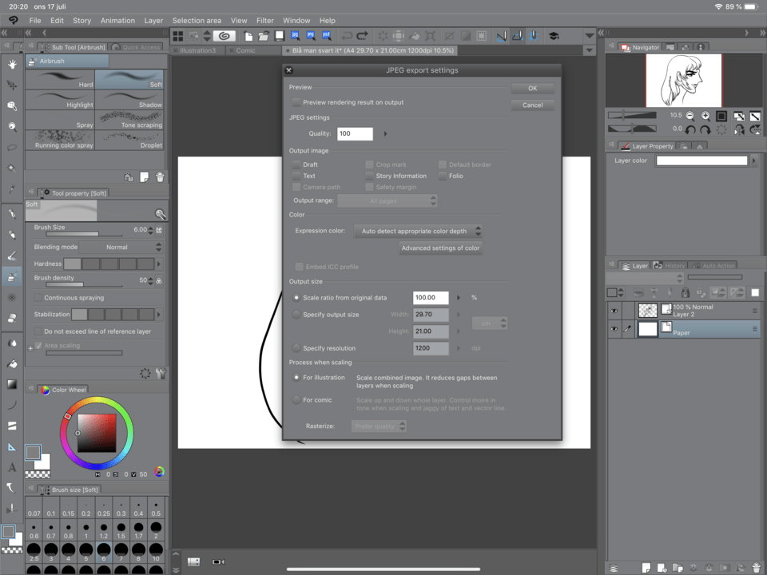The image size is (767, 575).
Task: Open the Expression color dropdown
Action: [x=418, y=231]
